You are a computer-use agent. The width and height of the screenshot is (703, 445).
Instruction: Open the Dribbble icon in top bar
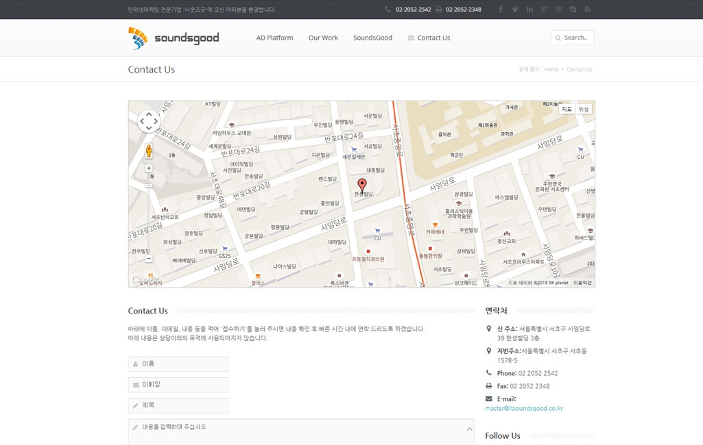click(x=559, y=10)
